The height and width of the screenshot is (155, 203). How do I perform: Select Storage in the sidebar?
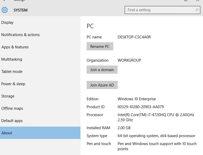(x=40, y=96)
